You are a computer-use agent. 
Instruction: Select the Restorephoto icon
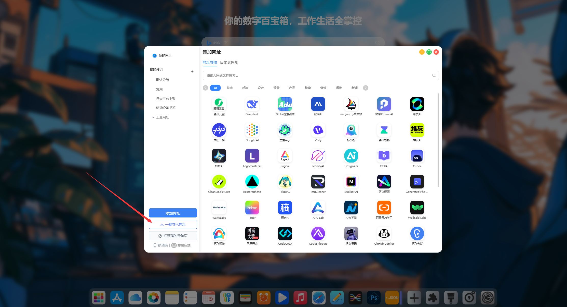252,182
